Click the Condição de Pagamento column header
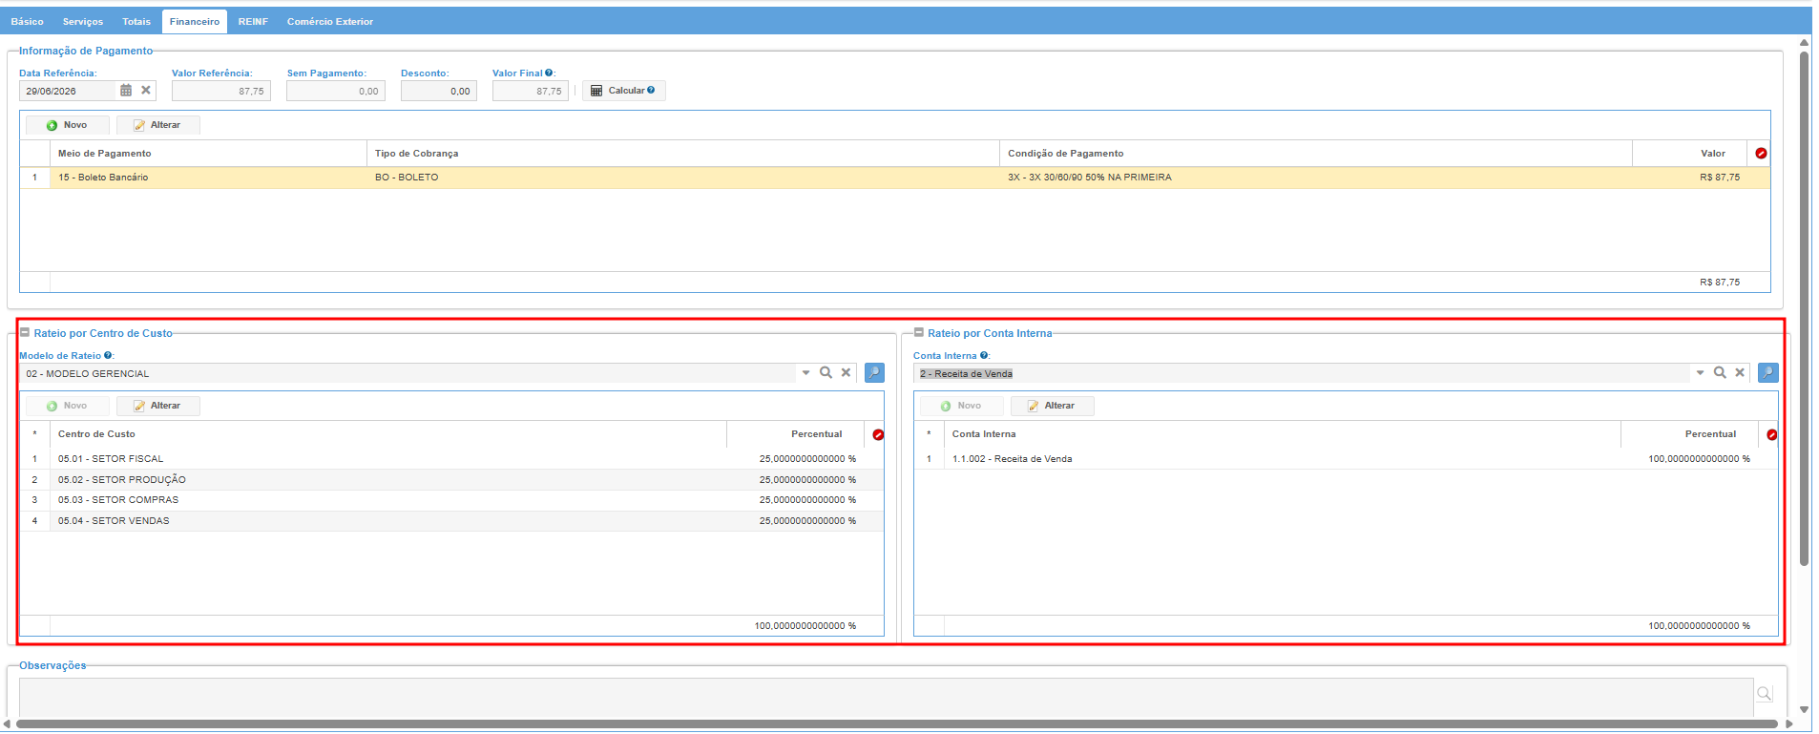 click(x=1316, y=154)
